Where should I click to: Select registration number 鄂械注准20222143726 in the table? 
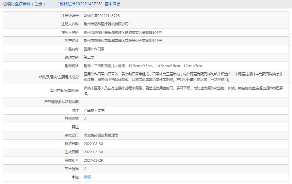(102, 16)
